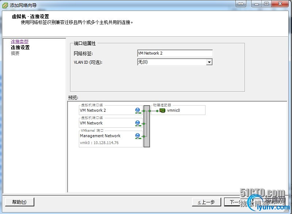
Task: Minimize the add network wizard window
Action: click(257, 4)
